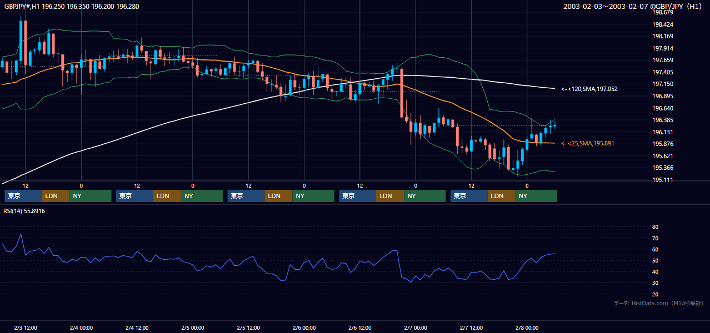Click the HistData.com data source note
This screenshot has width=710, height=333.
coord(659,303)
